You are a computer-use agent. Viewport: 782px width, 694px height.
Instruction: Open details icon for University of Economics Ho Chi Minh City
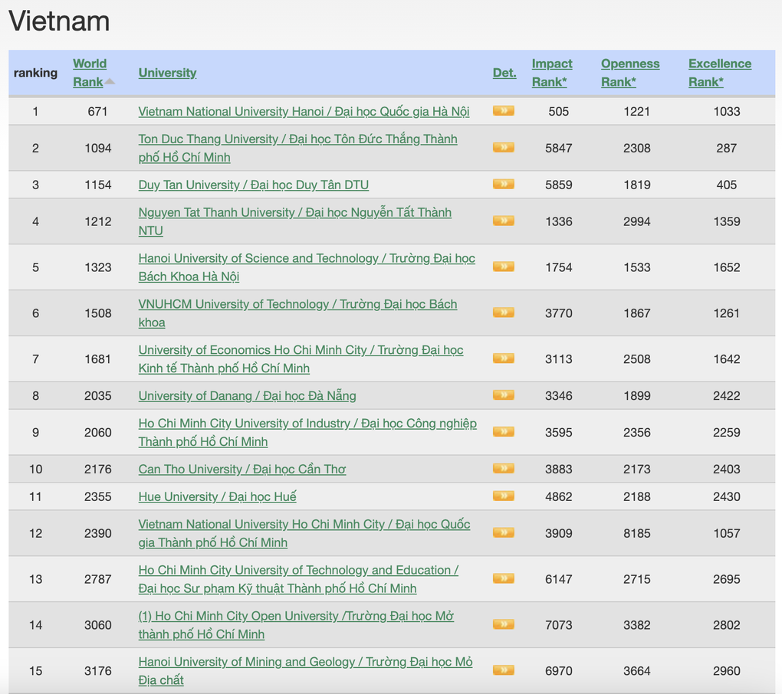[503, 358]
